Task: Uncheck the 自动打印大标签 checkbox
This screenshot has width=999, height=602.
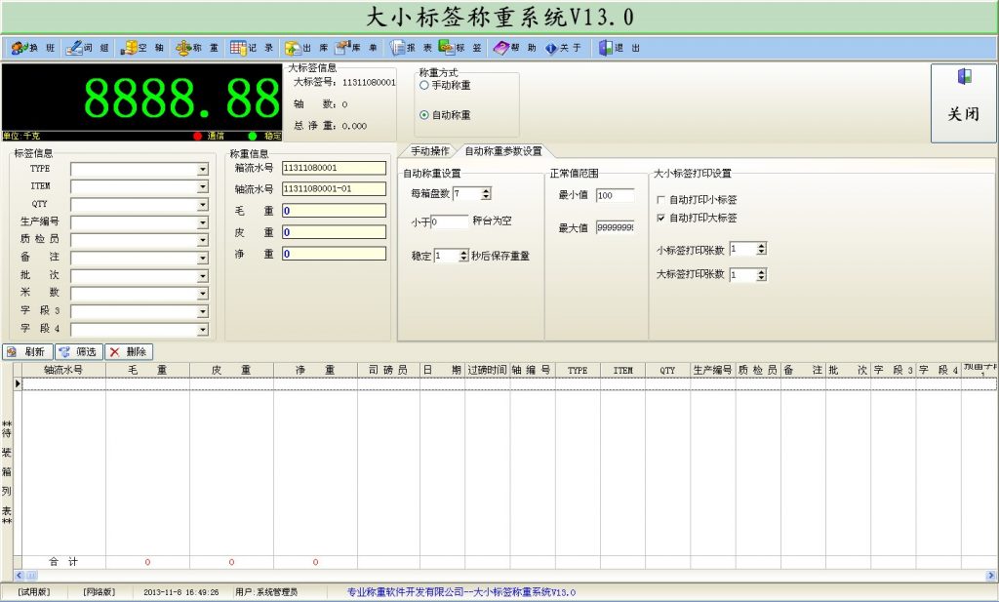Action: pyautogui.click(x=660, y=218)
